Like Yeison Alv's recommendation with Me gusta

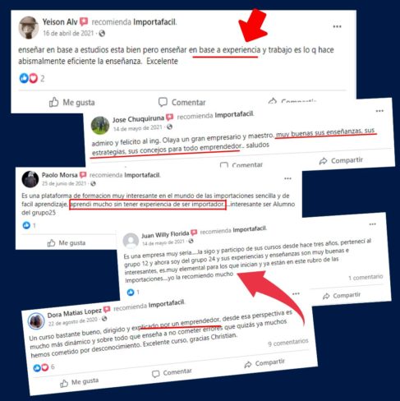[71, 102]
